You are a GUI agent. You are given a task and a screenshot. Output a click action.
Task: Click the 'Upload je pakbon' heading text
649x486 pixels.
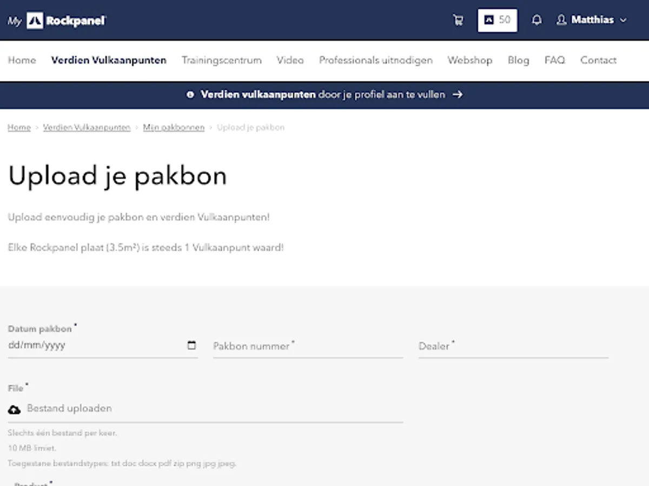[x=117, y=175]
